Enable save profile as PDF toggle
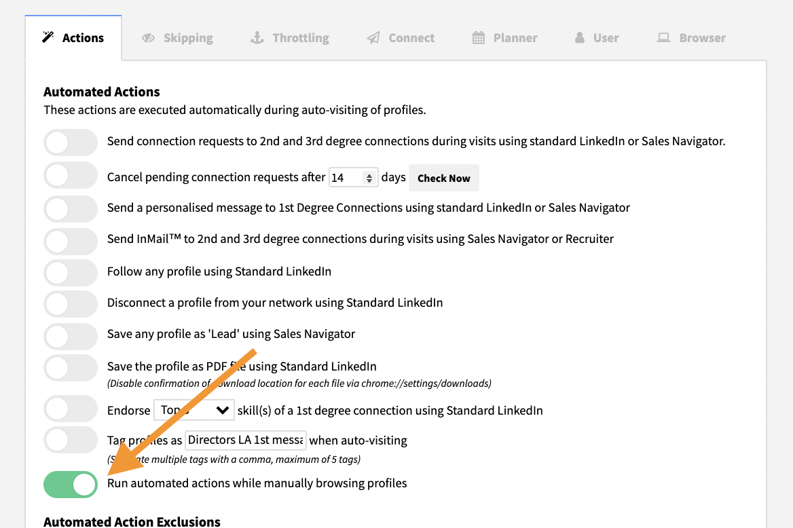The height and width of the screenshot is (528, 793). 71,368
